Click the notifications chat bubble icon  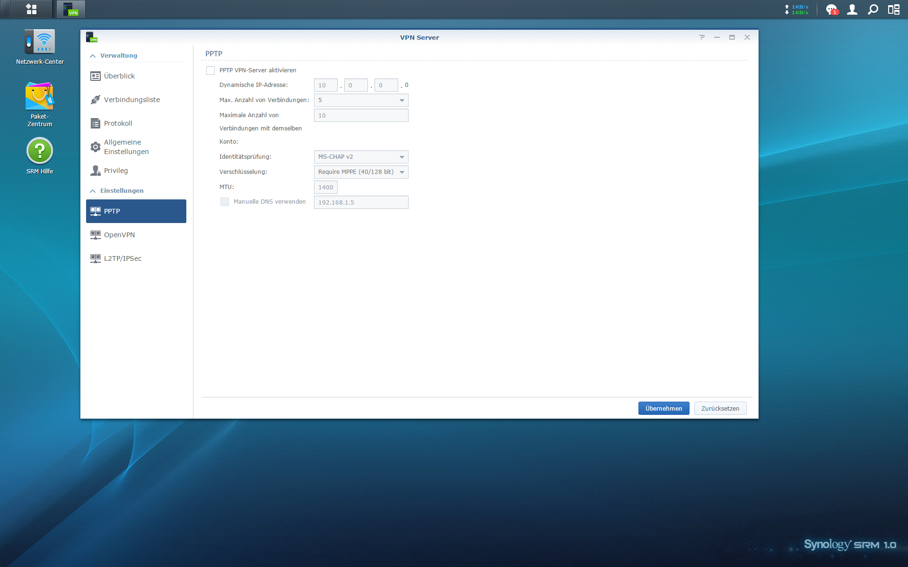[831, 9]
